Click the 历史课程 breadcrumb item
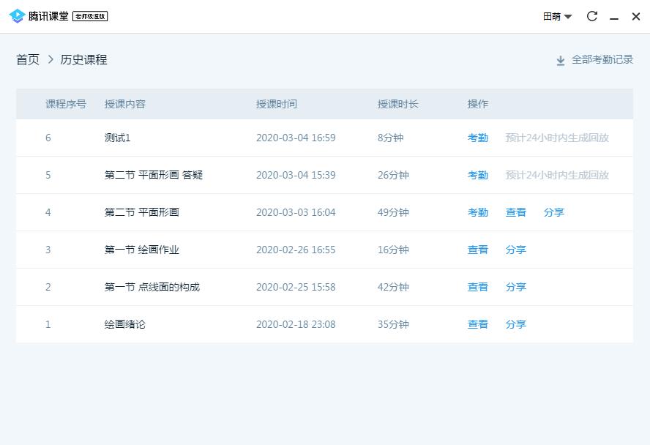Image resolution: width=650 pixels, height=445 pixels. pos(84,60)
